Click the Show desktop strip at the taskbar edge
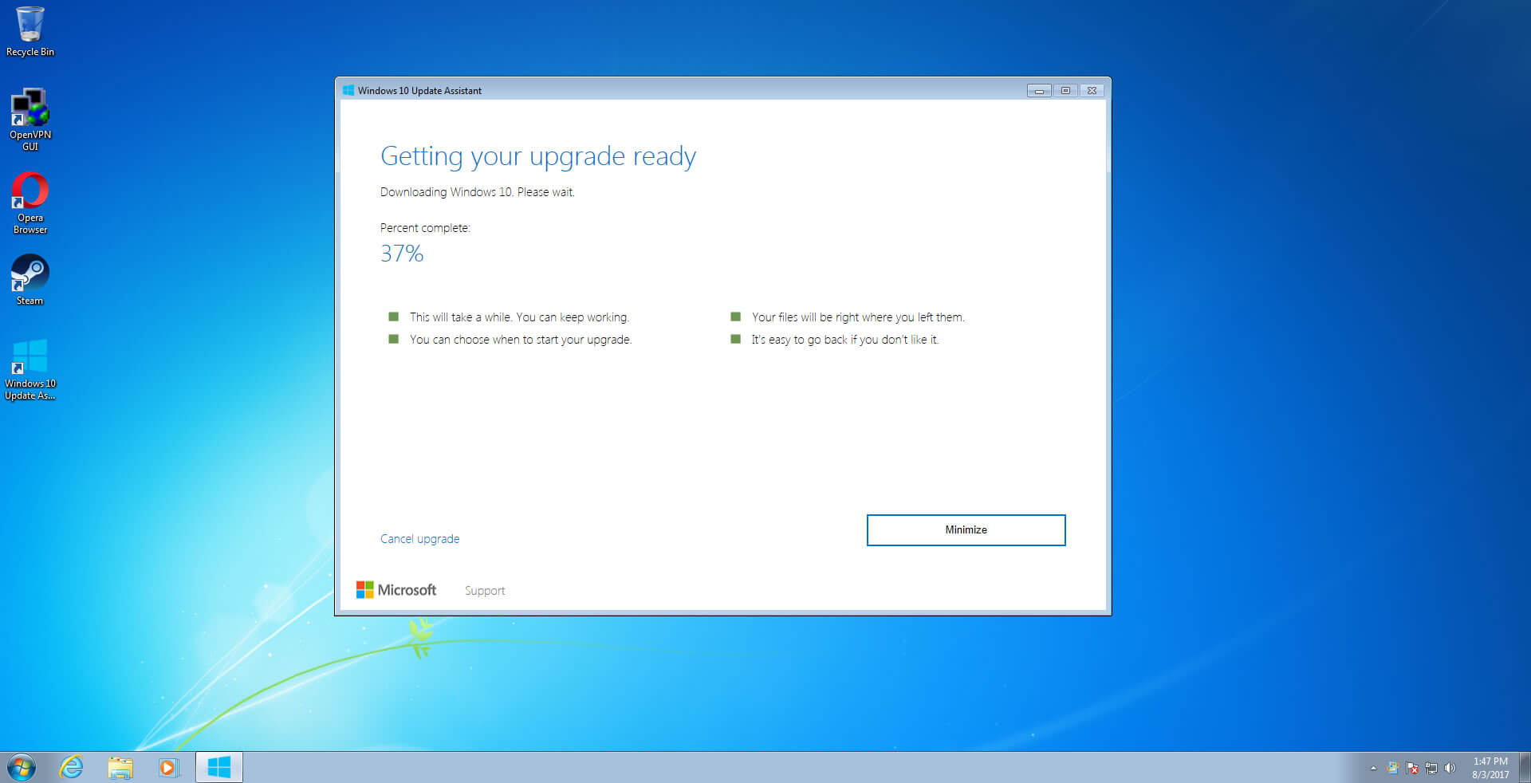The width and height of the screenshot is (1531, 783). (x=1525, y=768)
